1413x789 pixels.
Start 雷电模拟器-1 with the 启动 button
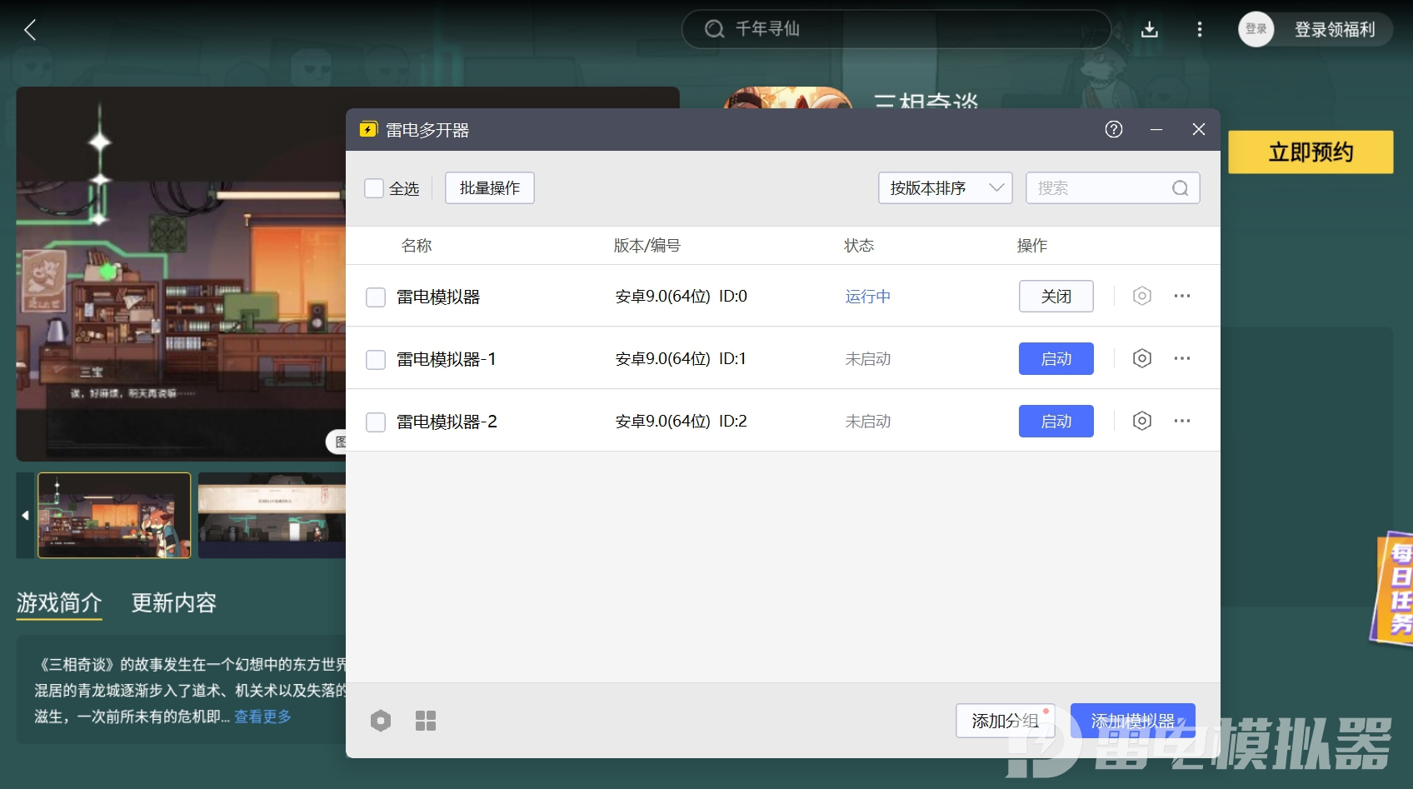pos(1056,358)
